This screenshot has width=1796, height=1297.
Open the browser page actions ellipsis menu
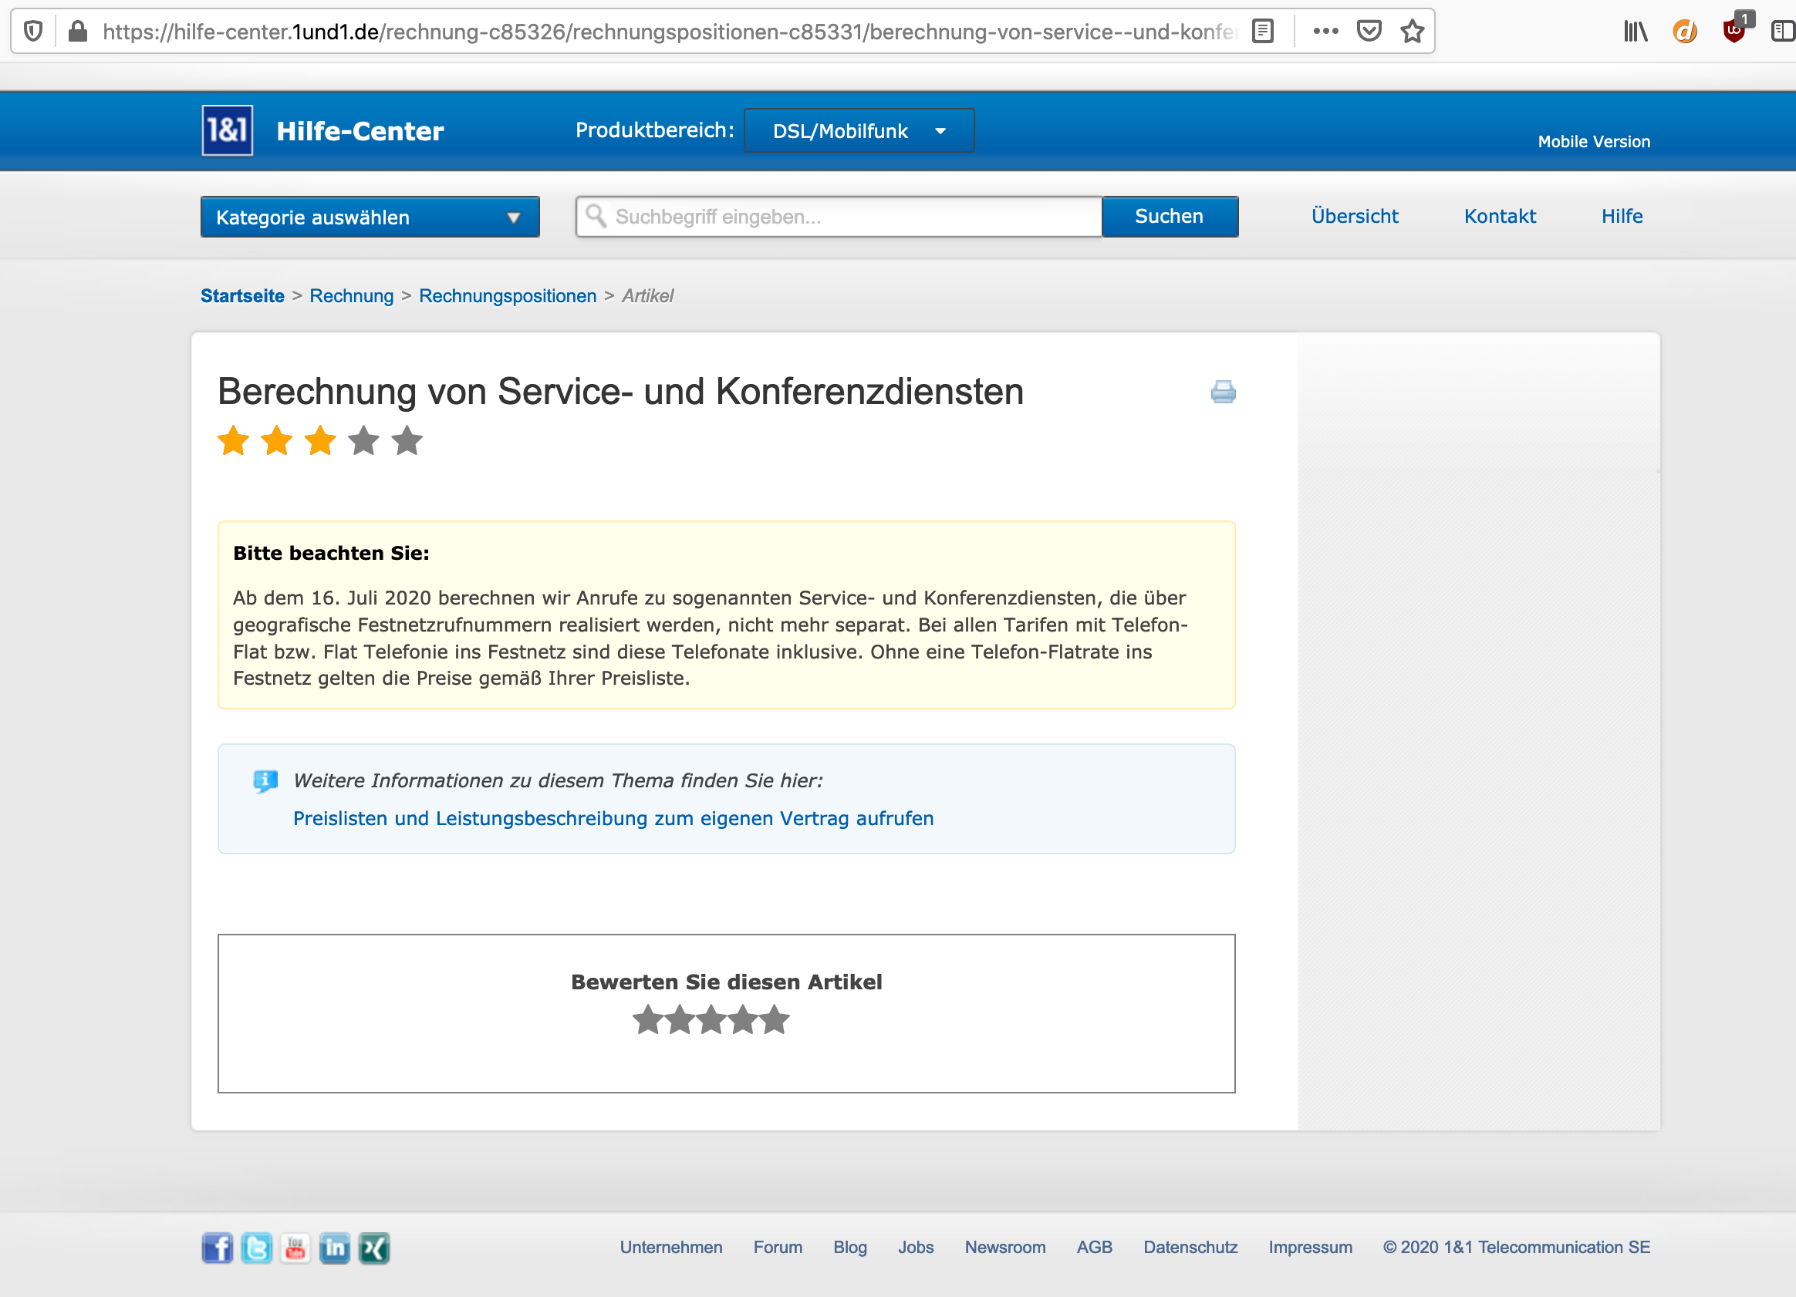(1325, 32)
